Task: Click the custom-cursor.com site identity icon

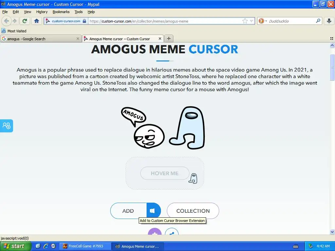Action: (48, 21)
